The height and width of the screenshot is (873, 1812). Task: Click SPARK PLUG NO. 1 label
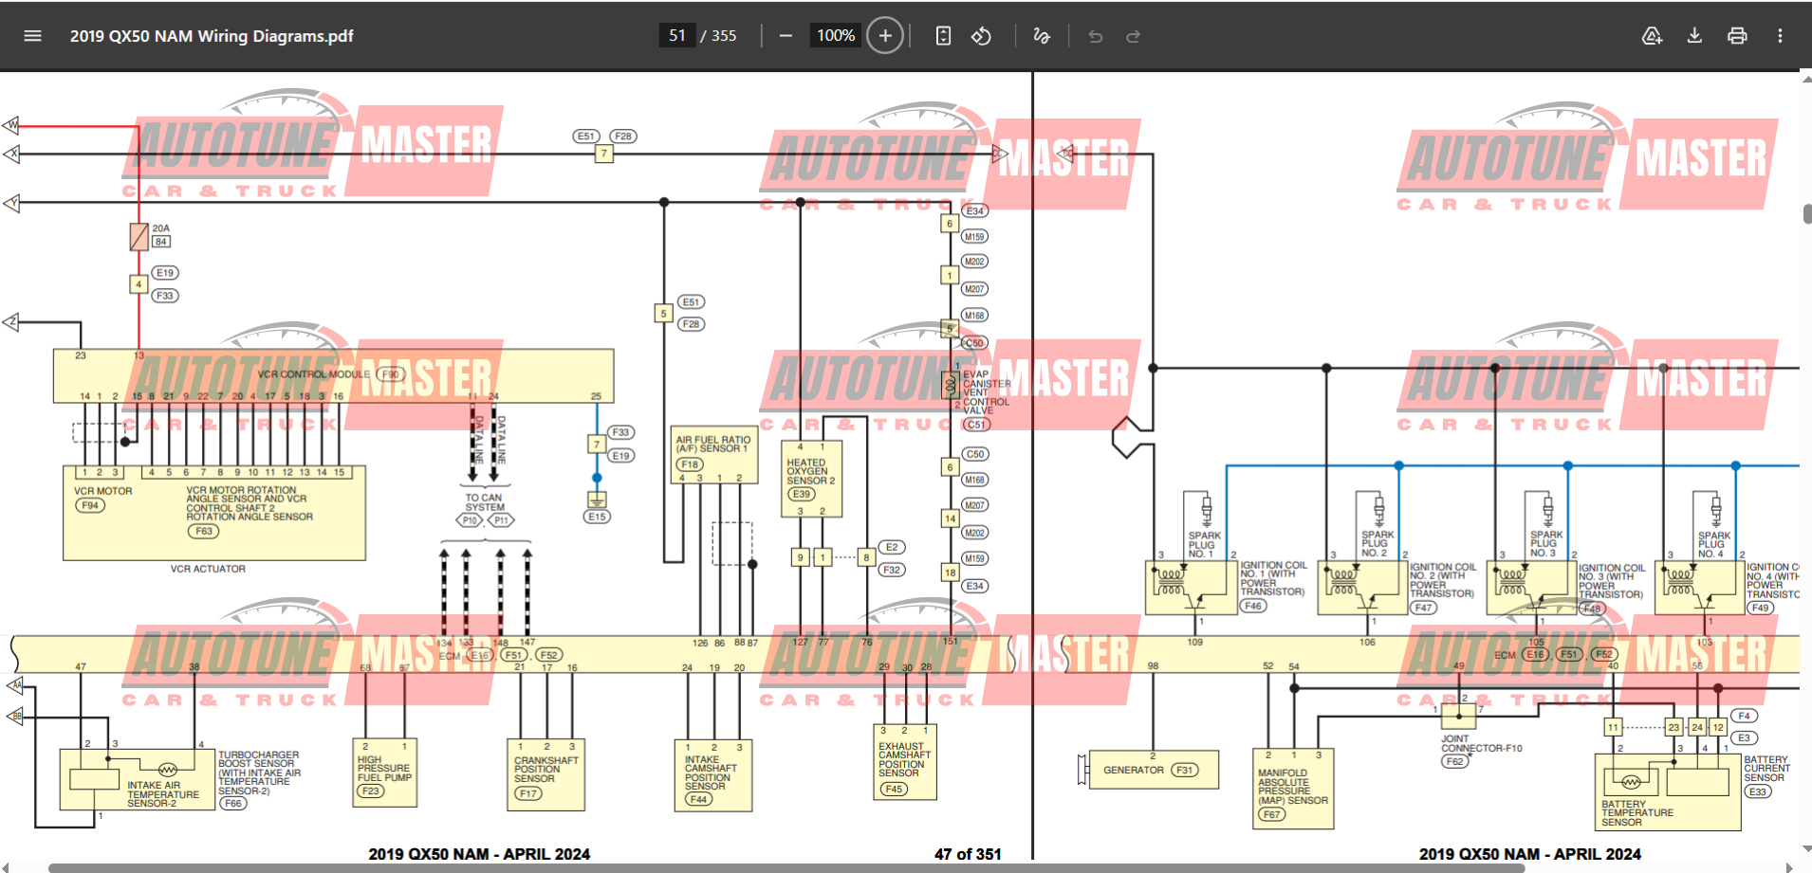coord(1204,544)
